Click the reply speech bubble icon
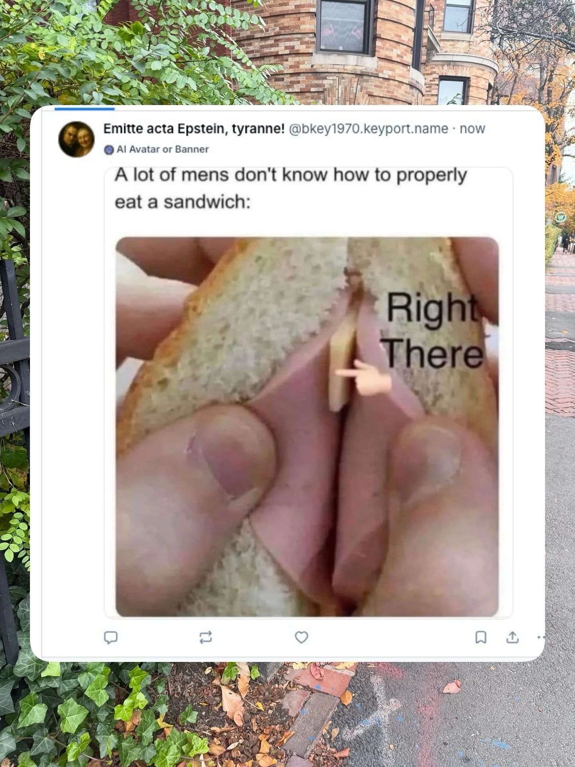Screen dimensions: 575x767 111,637
